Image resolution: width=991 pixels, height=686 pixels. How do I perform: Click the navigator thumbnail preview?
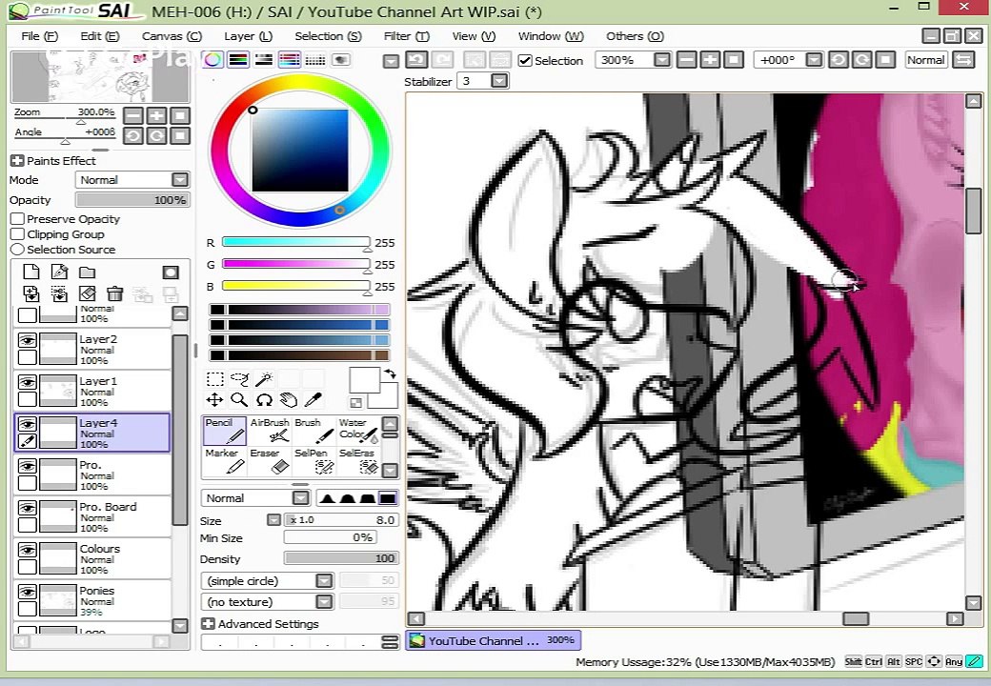coord(100,77)
